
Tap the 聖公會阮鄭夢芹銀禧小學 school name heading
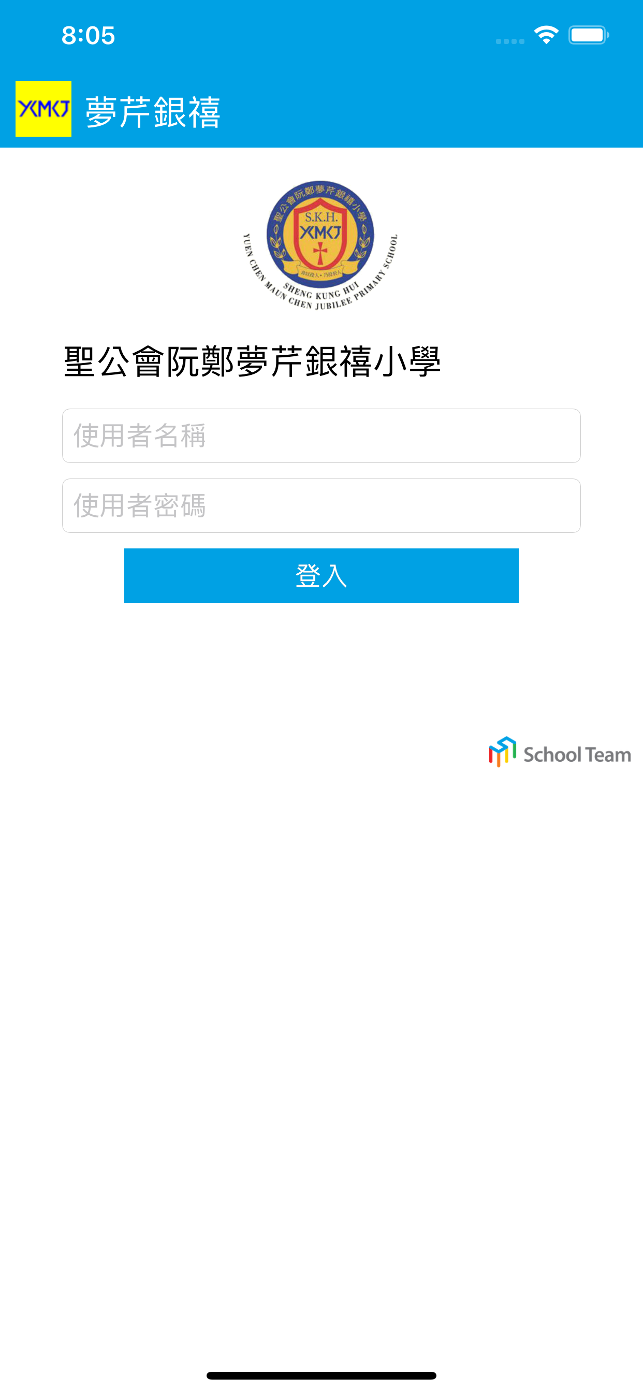tap(252, 361)
